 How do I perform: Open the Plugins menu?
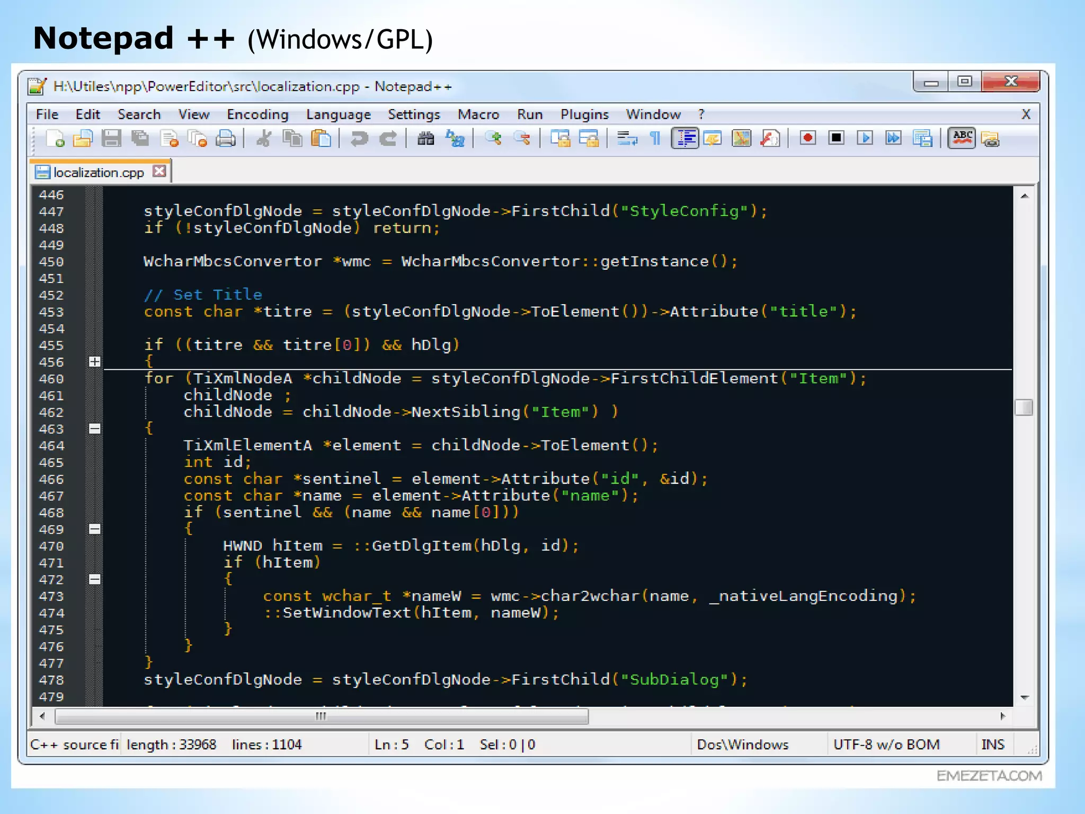tap(584, 114)
